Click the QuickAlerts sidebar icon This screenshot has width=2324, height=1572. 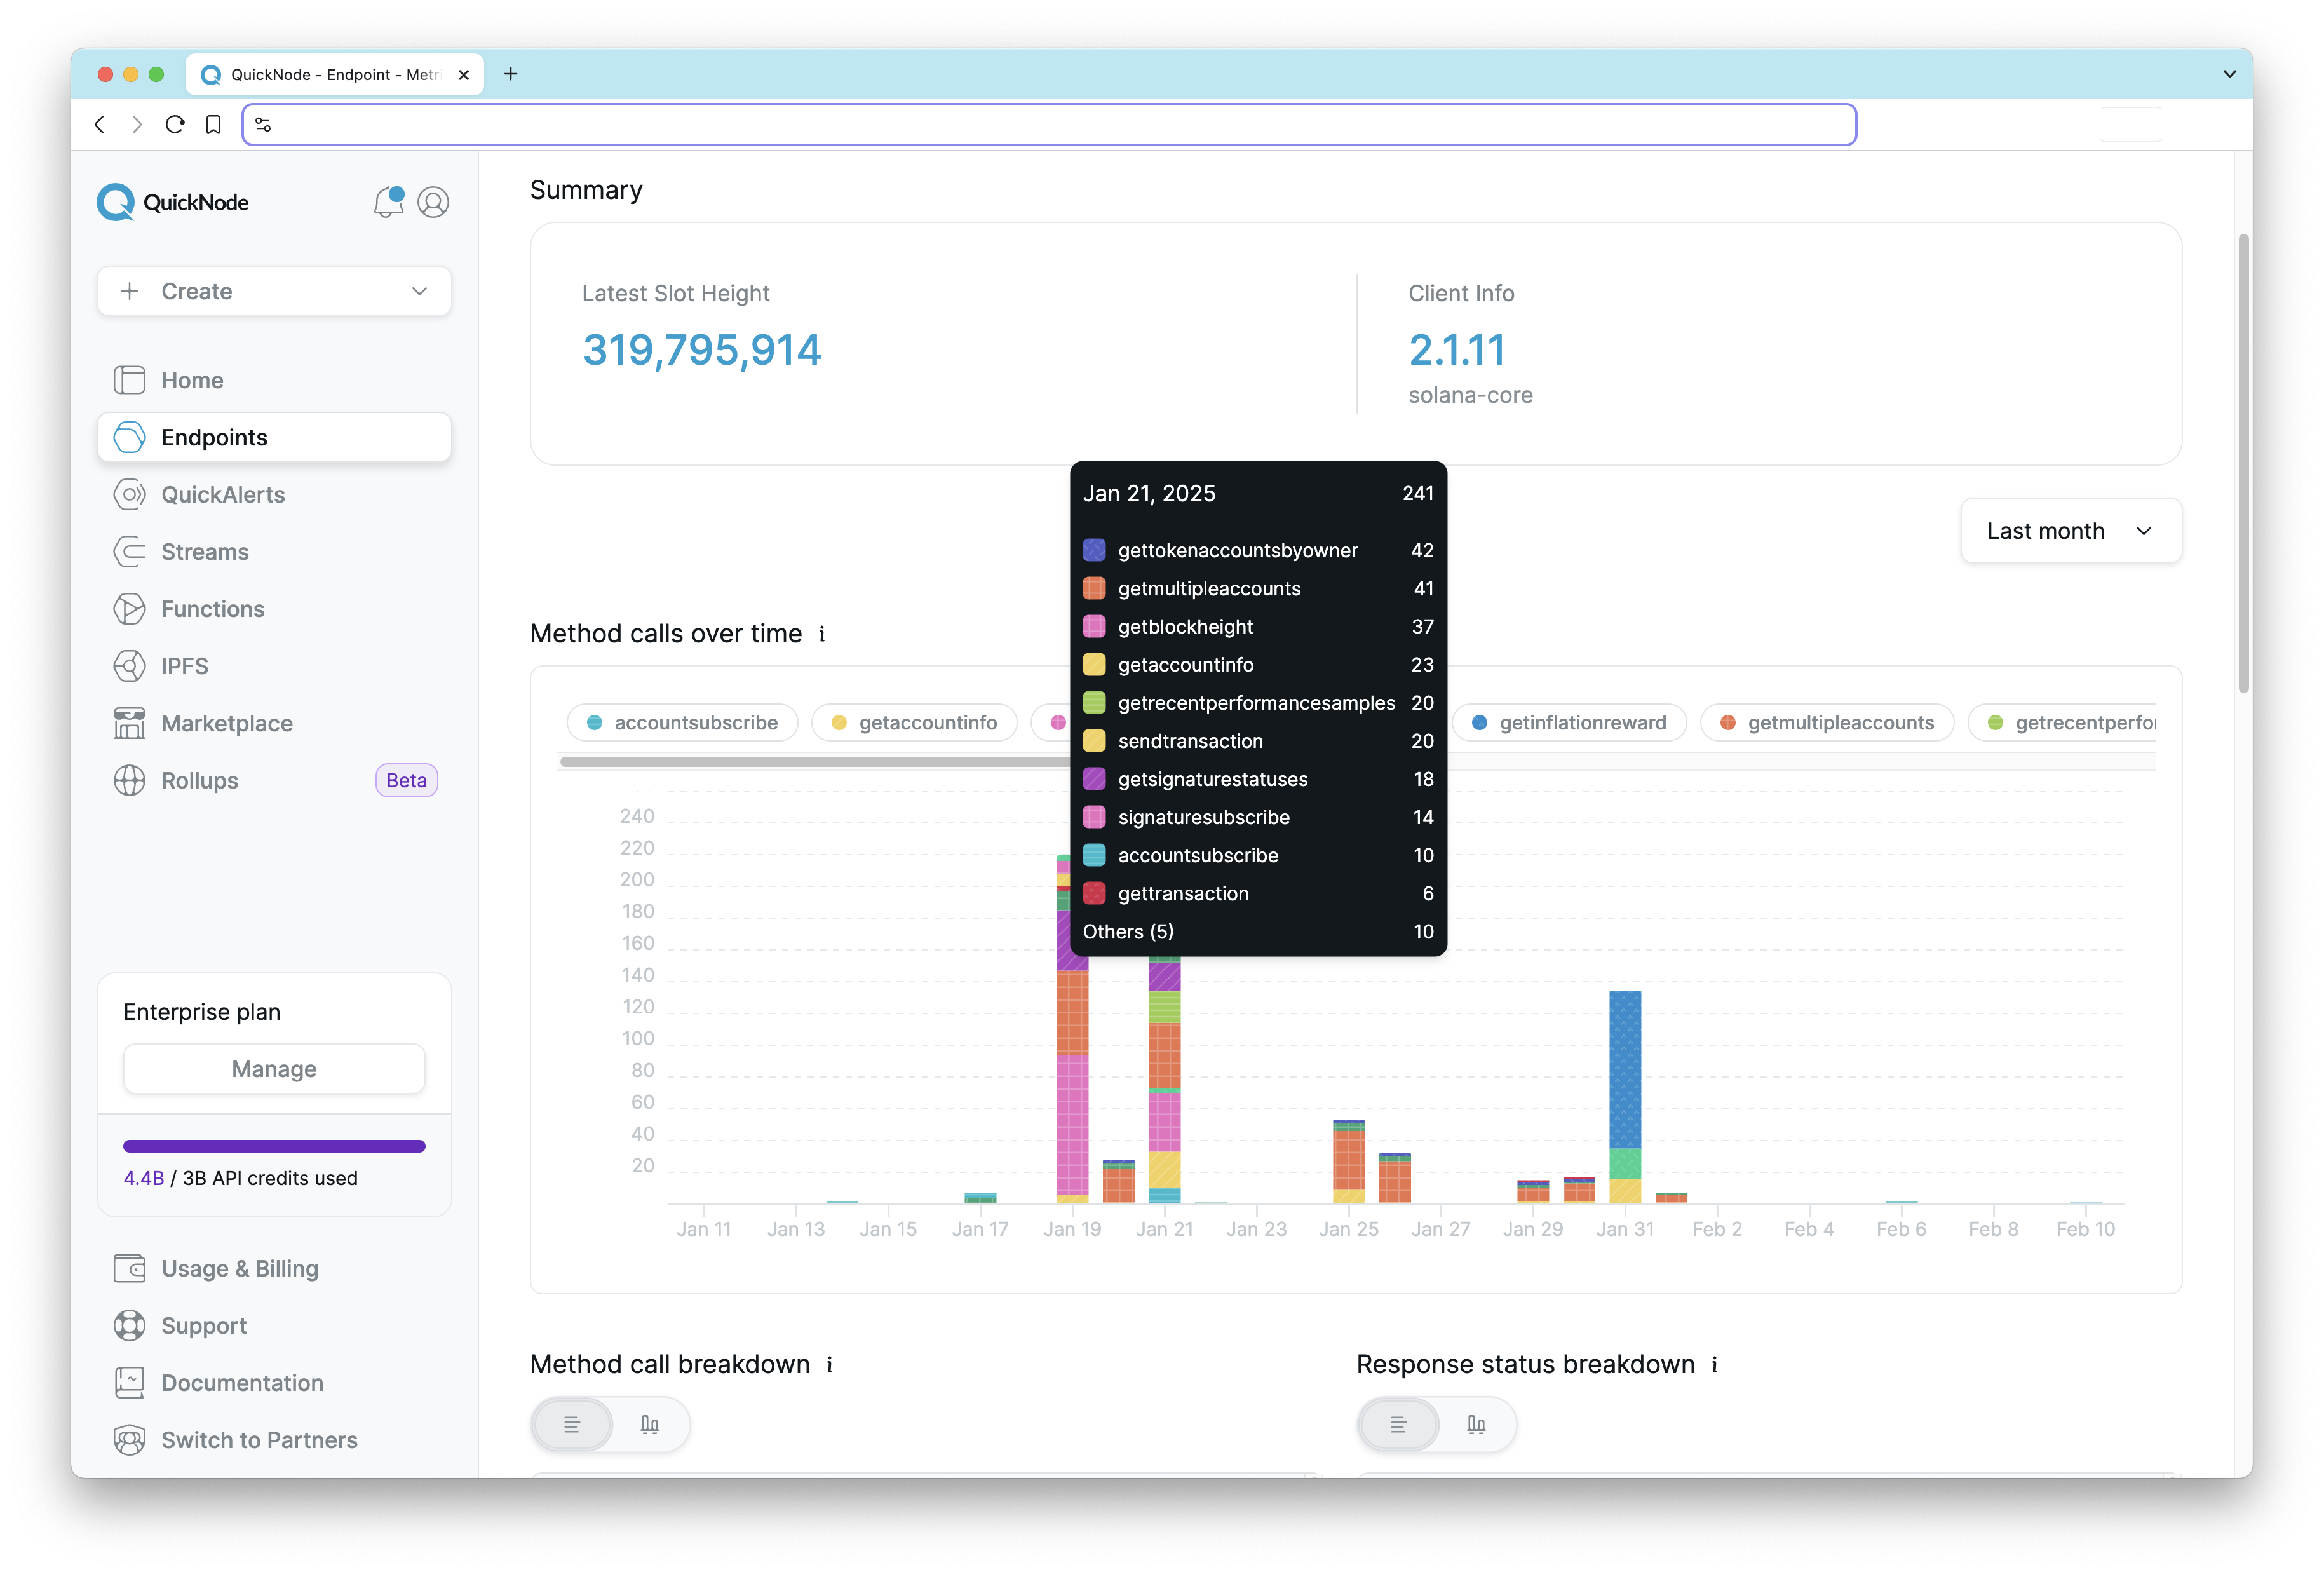[x=129, y=494]
